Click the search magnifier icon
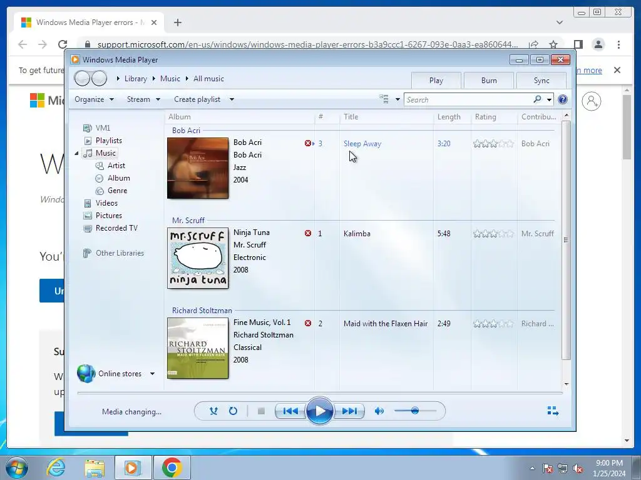The height and width of the screenshot is (480, 641). coord(538,99)
